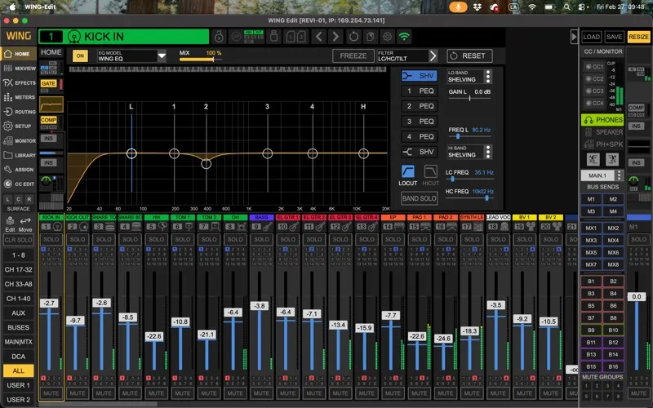Viewport: 653px width, 408px height.
Task: Click the kick drum icon beside KICK IN title
Action: click(74, 37)
